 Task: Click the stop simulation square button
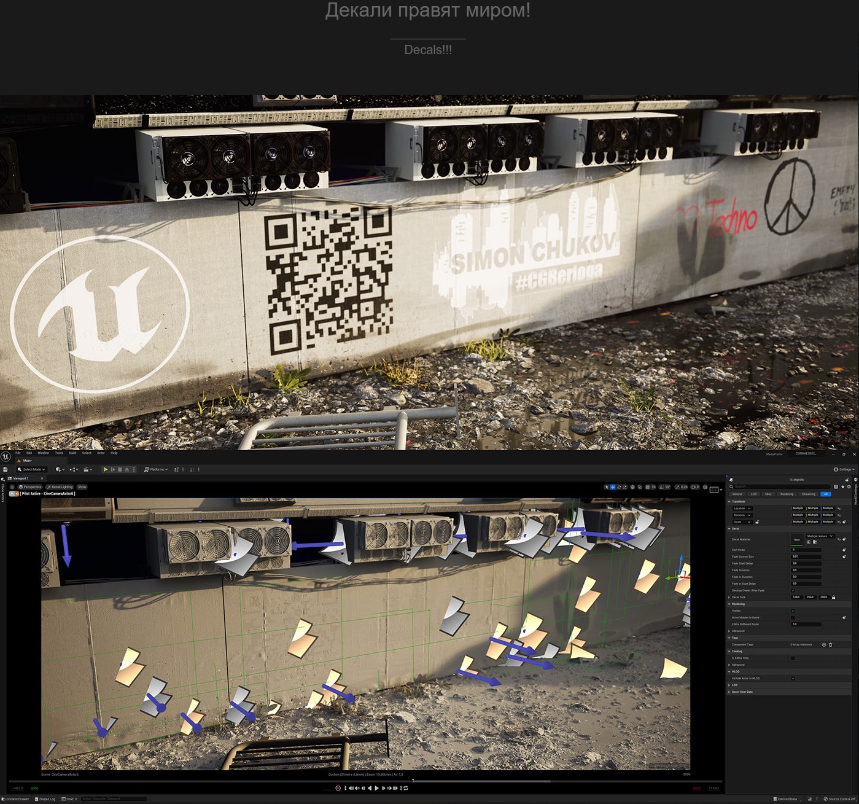pos(120,469)
